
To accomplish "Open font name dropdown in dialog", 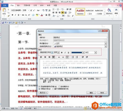I will coord(52,52).
